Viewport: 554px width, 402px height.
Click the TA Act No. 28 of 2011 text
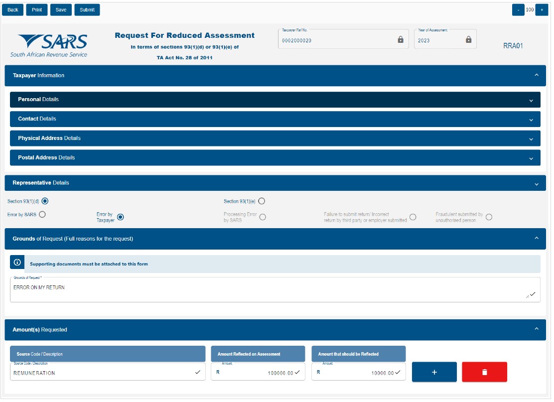coord(185,58)
